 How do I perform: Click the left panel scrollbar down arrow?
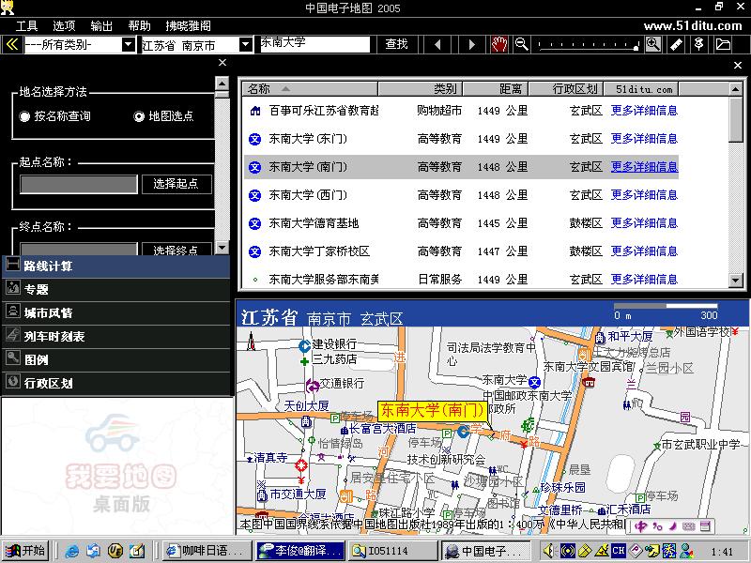coord(222,248)
